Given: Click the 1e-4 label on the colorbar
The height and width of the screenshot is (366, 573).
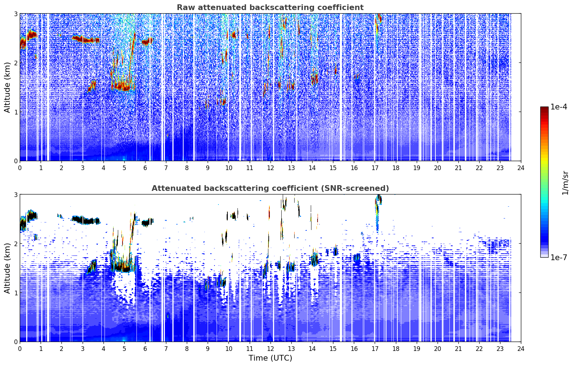Looking at the screenshot, I should point(559,107).
